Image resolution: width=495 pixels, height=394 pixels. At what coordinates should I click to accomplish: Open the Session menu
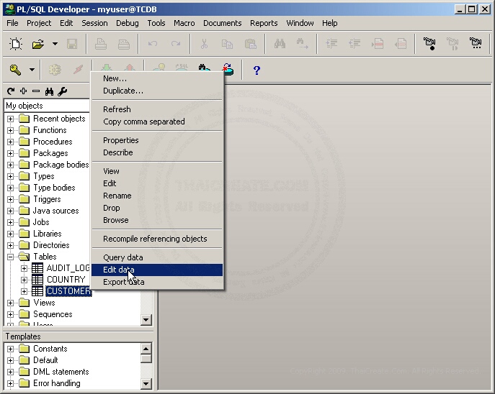pyautogui.click(x=94, y=23)
